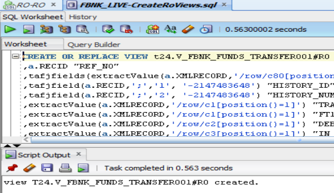Print the script output

(65, 168)
